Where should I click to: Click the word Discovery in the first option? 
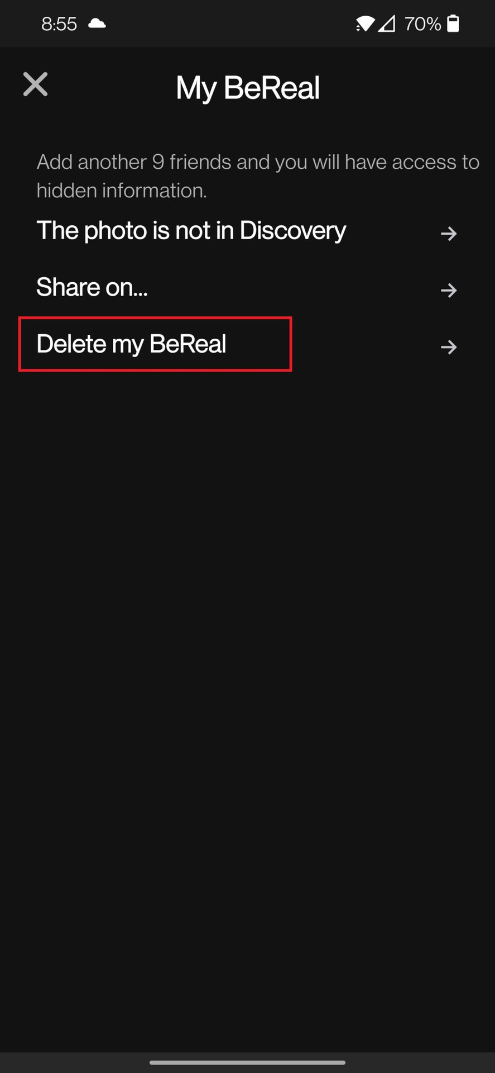(x=293, y=231)
